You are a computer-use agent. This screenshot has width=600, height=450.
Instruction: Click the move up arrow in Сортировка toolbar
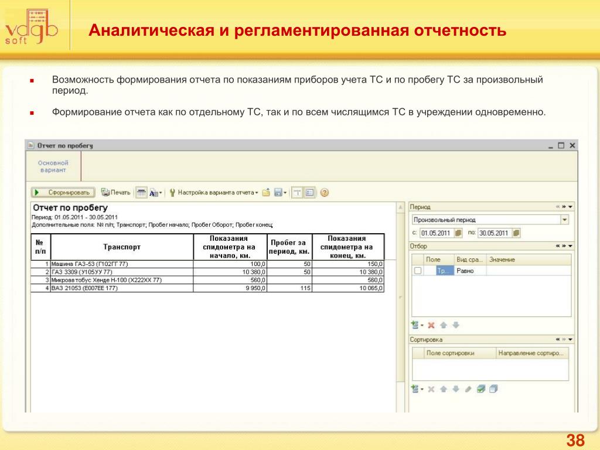tap(444, 389)
